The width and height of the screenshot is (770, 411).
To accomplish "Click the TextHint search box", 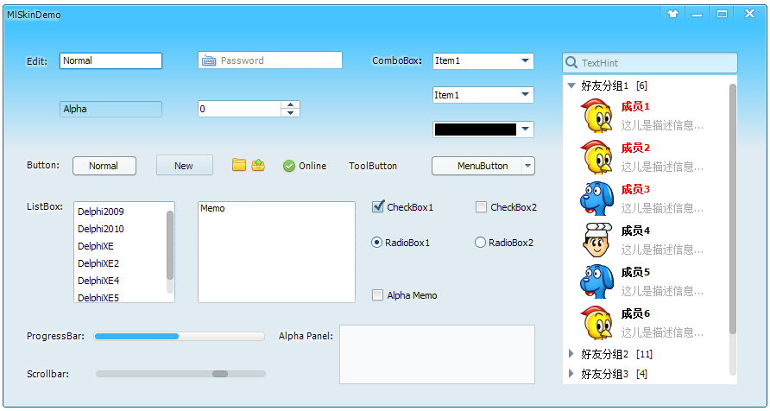I will [650, 63].
